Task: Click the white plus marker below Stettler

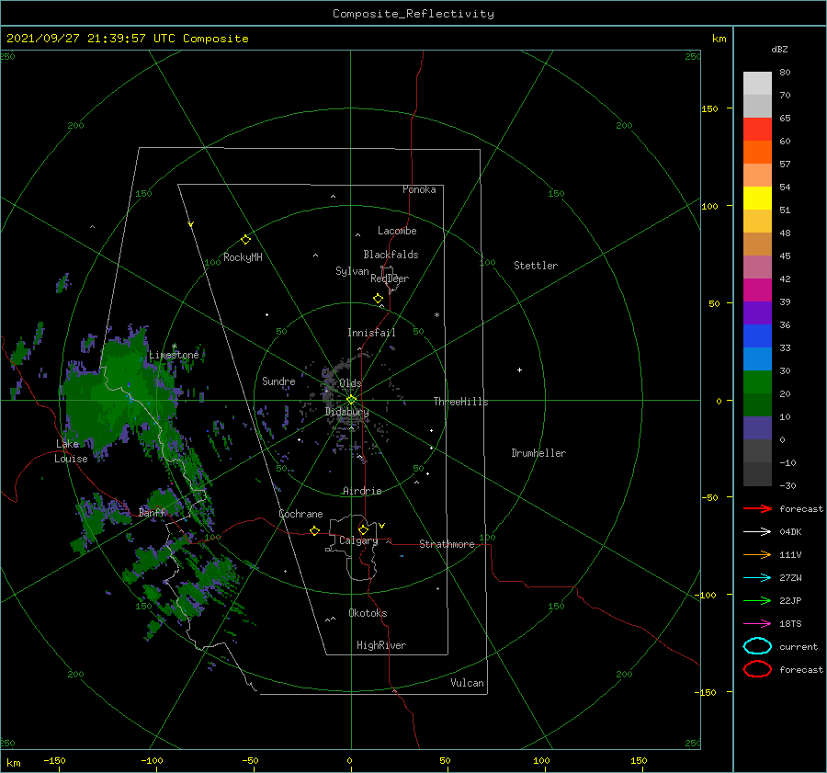Action: pos(519,369)
